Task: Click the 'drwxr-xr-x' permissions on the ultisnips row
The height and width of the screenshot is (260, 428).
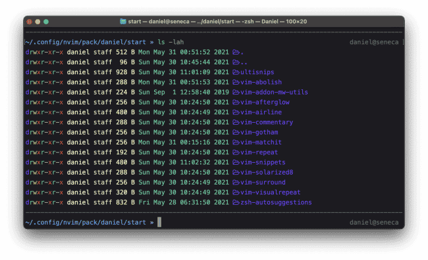Action: [44, 72]
